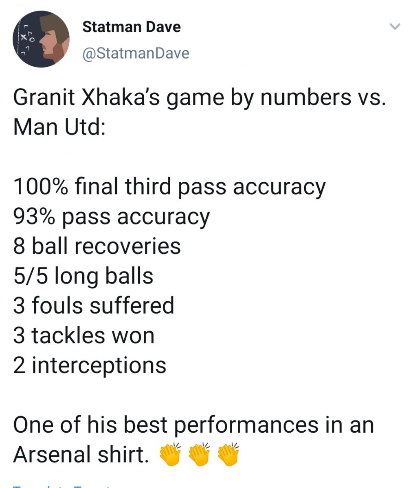413x488 pixels.
Task: Click the last clapping hands emoji
Action: pyautogui.click(x=228, y=454)
